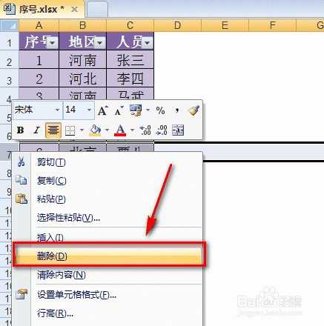Switch to the 序号.xlsx workbook tab
Screen dimensions: 324x326
click(42, 9)
